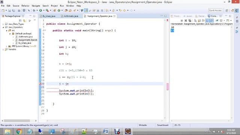Click the Terminate square icon in Console

[181, 21]
